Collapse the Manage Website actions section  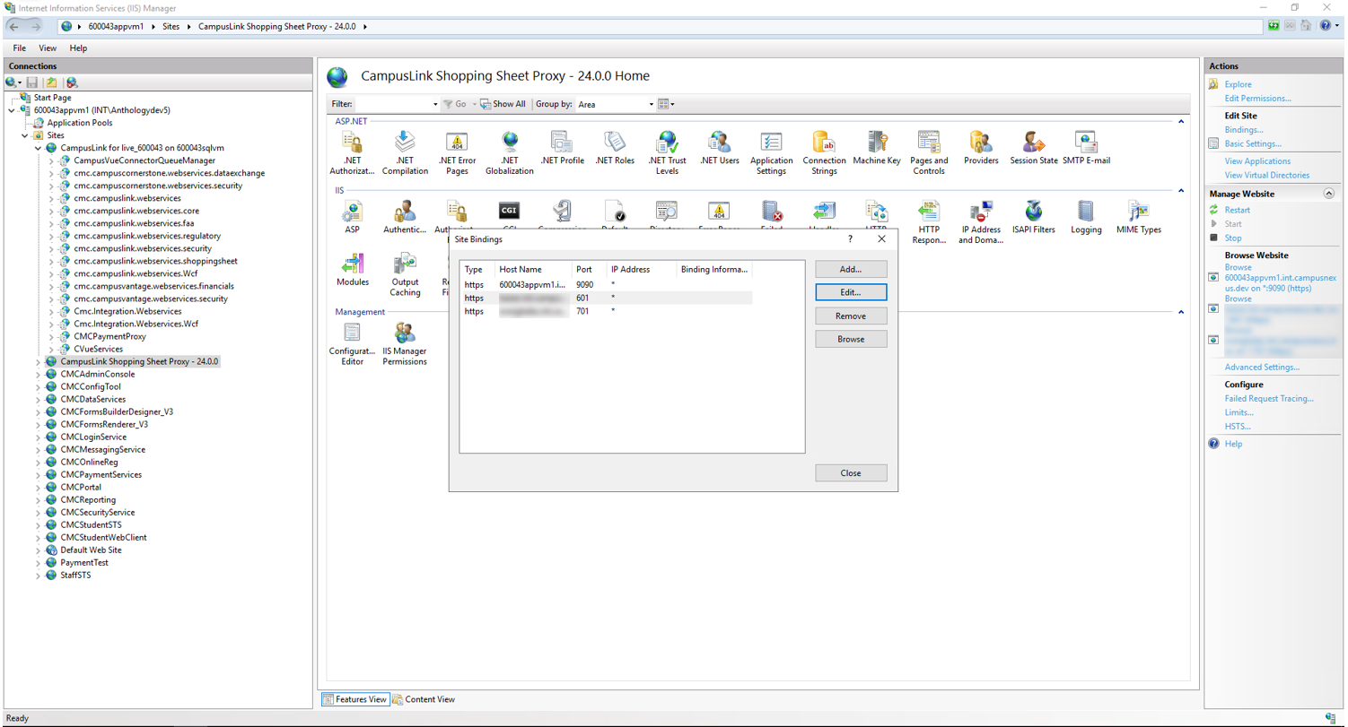point(1328,194)
